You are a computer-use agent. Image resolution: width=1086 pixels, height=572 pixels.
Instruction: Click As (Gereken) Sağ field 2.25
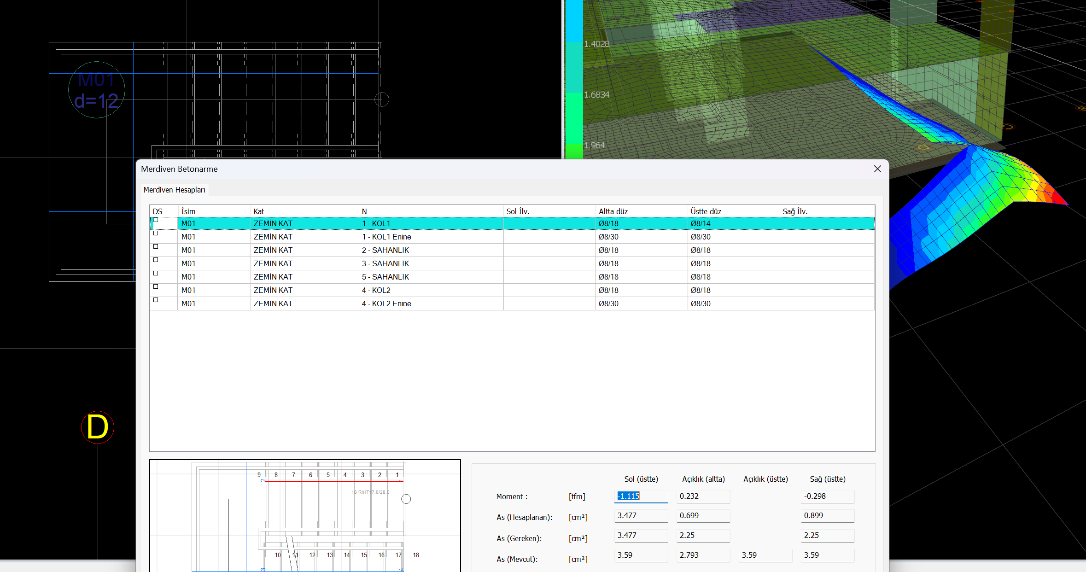tap(828, 536)
